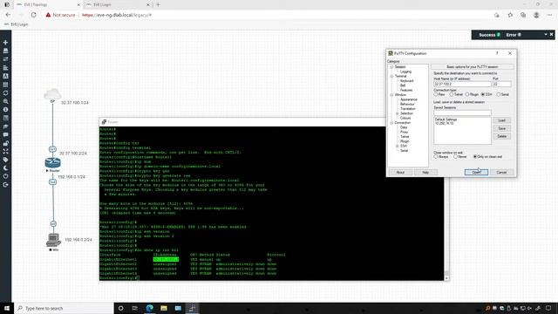Select the Router node in topology
This screenshot has width=558, height=314.
click(52, 163)
